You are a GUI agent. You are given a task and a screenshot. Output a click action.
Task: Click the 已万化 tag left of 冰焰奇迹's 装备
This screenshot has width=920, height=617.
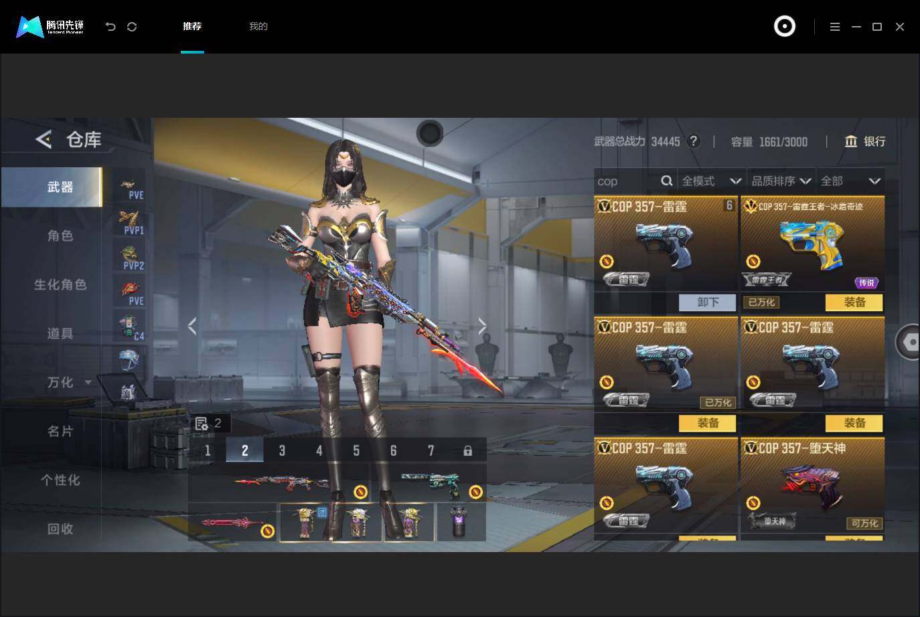761,302
